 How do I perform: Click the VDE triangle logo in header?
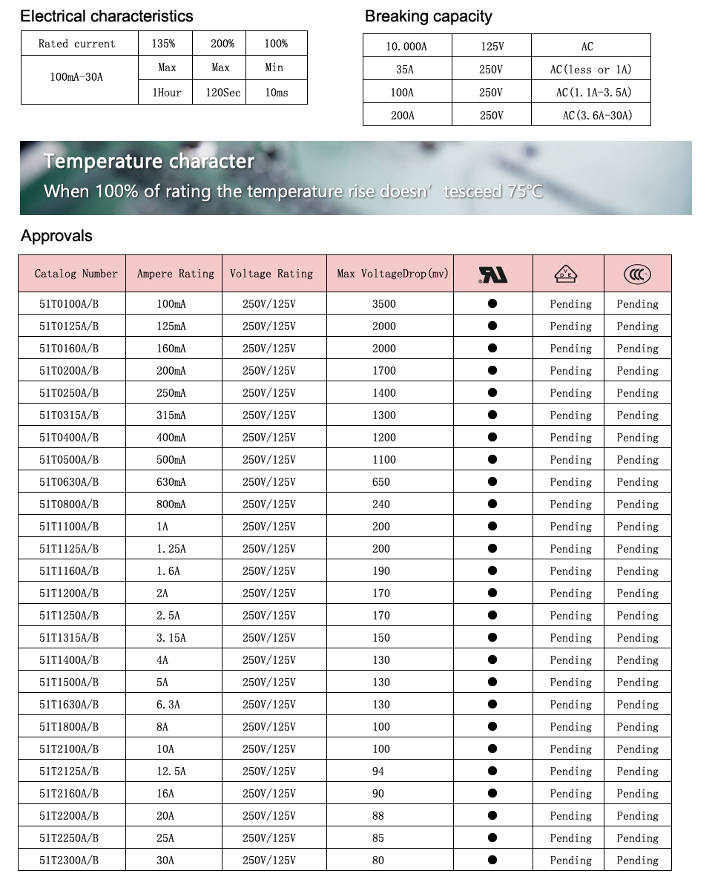pyautogui.click(x=565, y=274)
